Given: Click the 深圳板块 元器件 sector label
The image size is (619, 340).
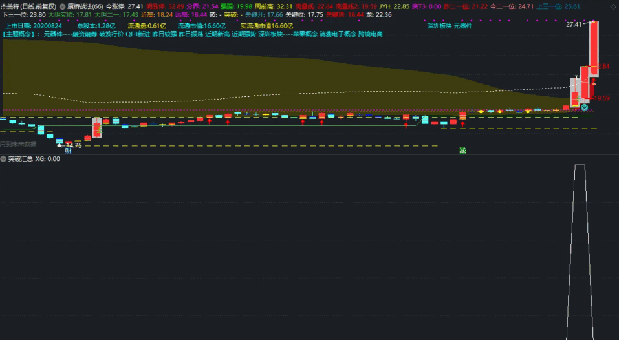Looking at the screenshot, I should click(x=450, y=26).
